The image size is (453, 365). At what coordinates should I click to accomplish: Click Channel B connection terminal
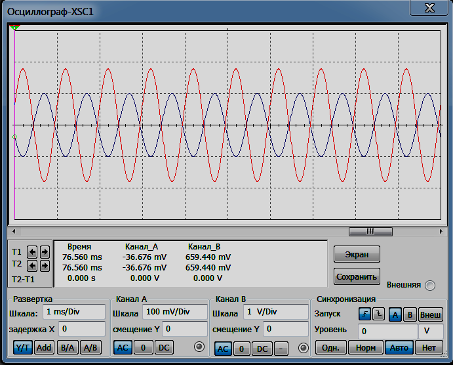(x=303, y=348)
